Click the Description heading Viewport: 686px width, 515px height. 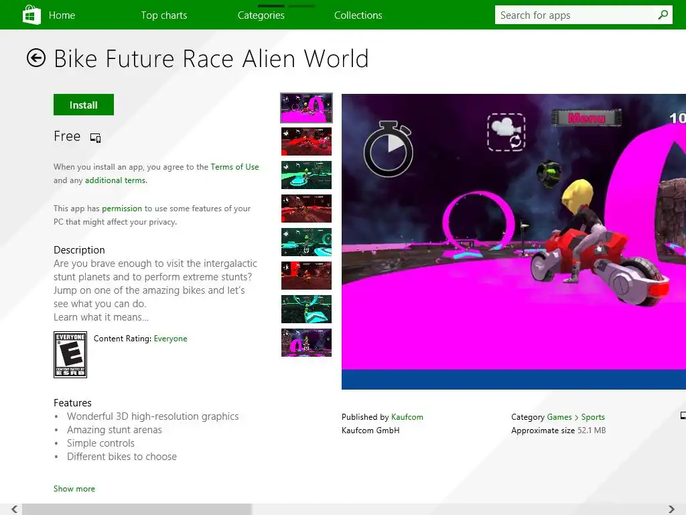tap(79, 250)
